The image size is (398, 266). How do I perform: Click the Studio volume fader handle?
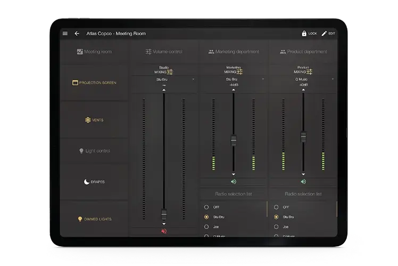(x=164, y=215)
